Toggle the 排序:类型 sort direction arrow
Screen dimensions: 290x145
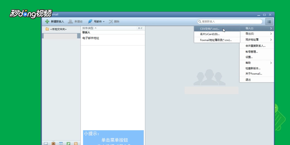point(96,28)
